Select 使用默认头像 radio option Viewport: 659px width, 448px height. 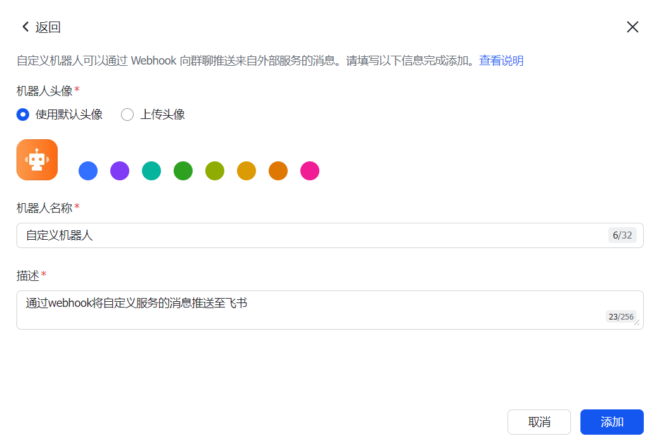coord(23,115)
